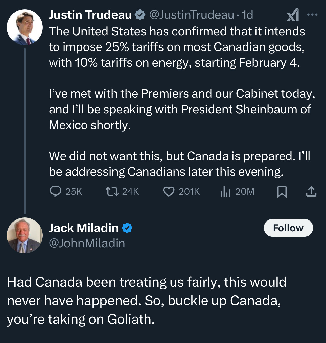
Task: Click the reply text mentioning Goliath
Action: (x=147, y=301)
